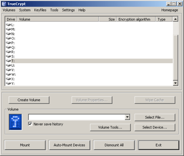Viewport: 184px width, 156px height.
Task: Click inside the volume path input field
Action: point(77,117)
